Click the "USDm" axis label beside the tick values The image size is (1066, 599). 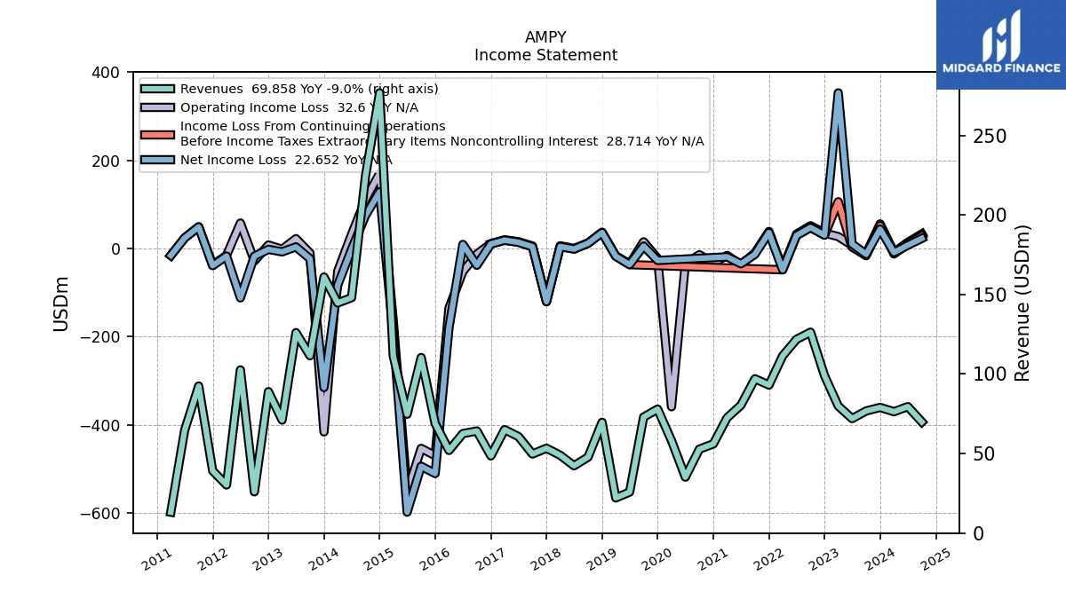(61, 303)
